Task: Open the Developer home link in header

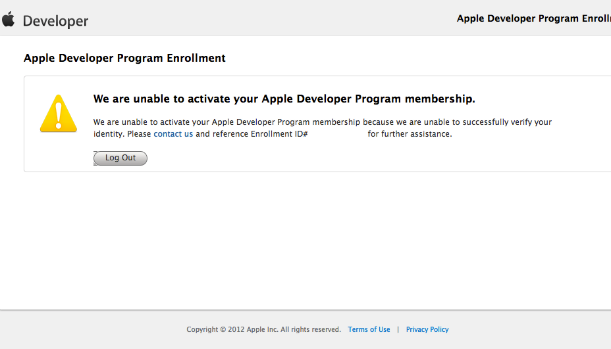Action: coord(56,21)
